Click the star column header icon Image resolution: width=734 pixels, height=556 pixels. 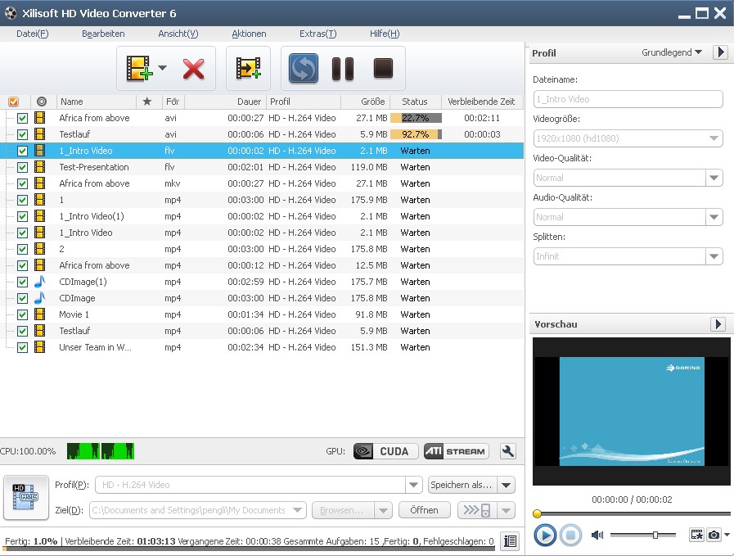coord(147,102)
